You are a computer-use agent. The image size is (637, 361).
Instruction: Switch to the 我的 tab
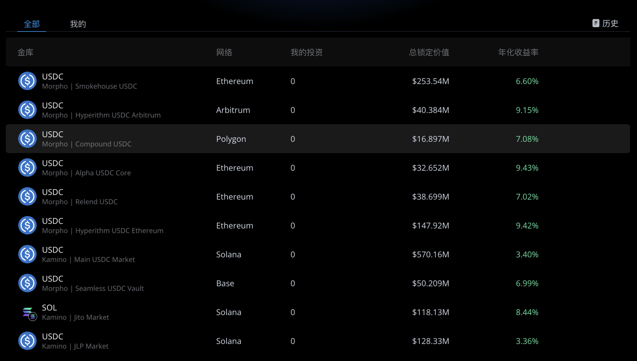tap(78, 24)
